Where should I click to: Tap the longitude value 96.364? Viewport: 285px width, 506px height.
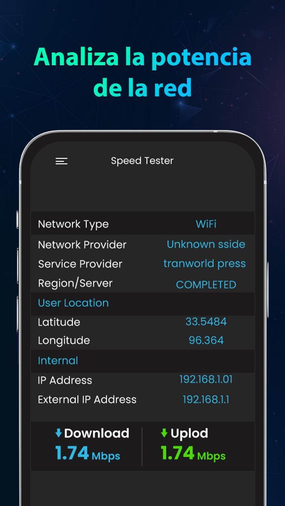tap(206, 340)
